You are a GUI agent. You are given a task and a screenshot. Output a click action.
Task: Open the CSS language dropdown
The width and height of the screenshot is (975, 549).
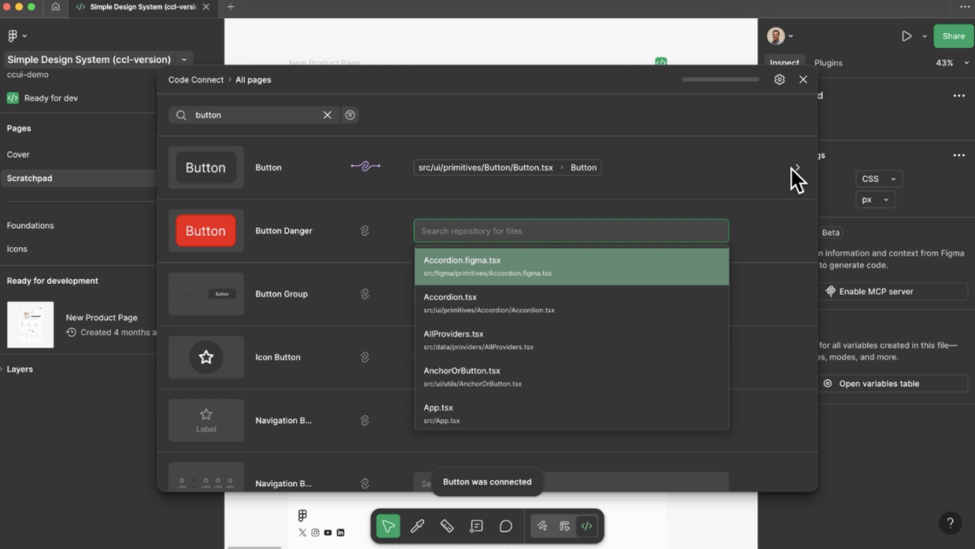878,178
